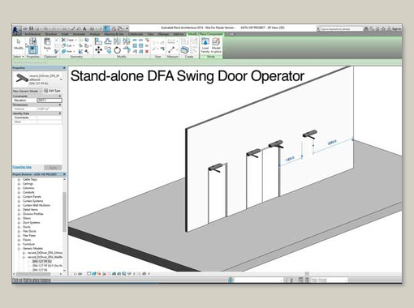Choose the Align tool in Modify panel
The width and height of the screenshot is (414, 308).
point(98,41)
